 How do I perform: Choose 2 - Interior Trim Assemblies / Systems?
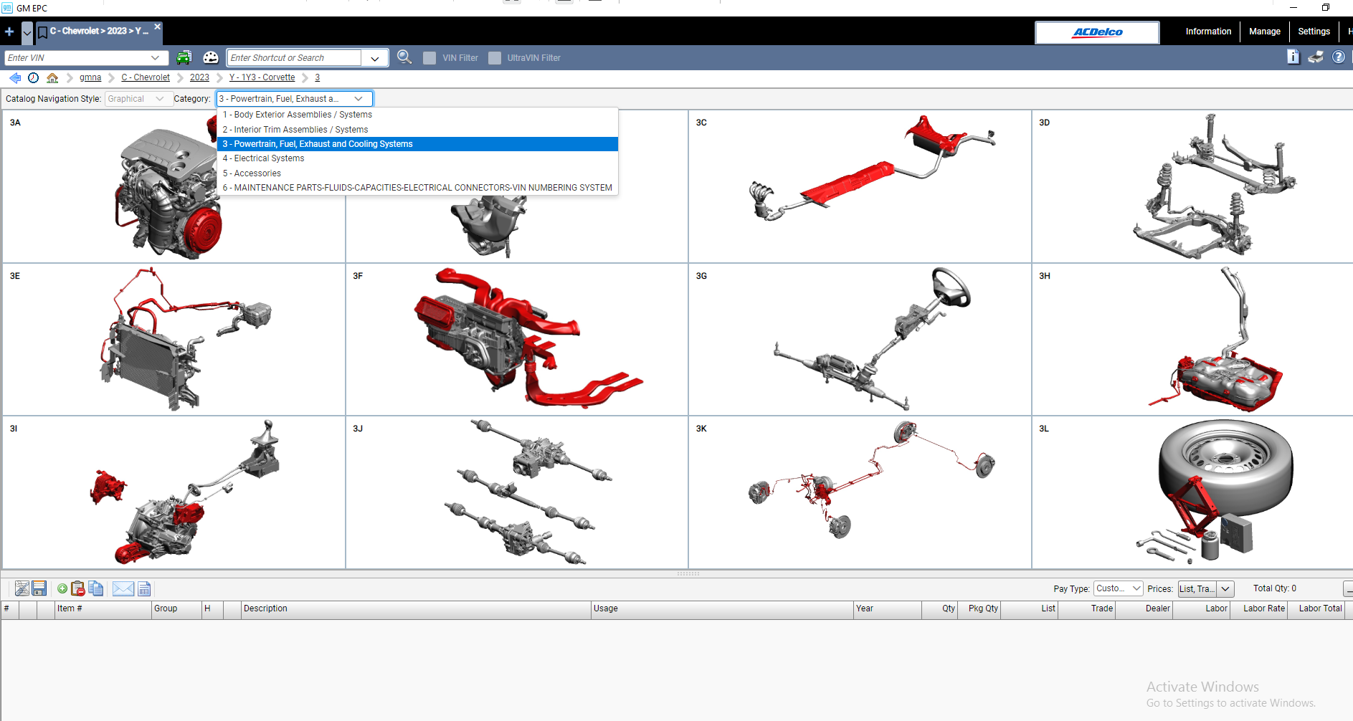coord(417,130)
